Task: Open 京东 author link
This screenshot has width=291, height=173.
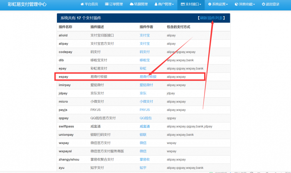Action: coord(143,93)
